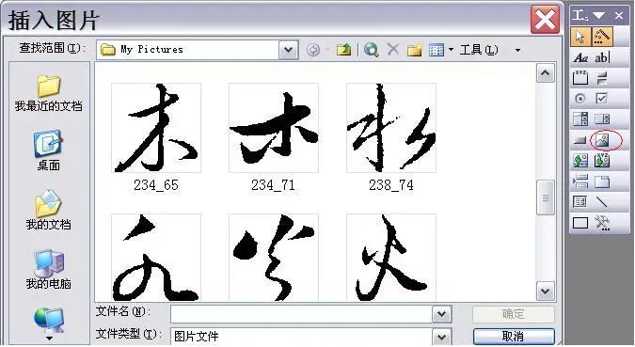Open 我的文档 in places bar
The width and height of the screenshot is (635, 347).
(49, 210)
